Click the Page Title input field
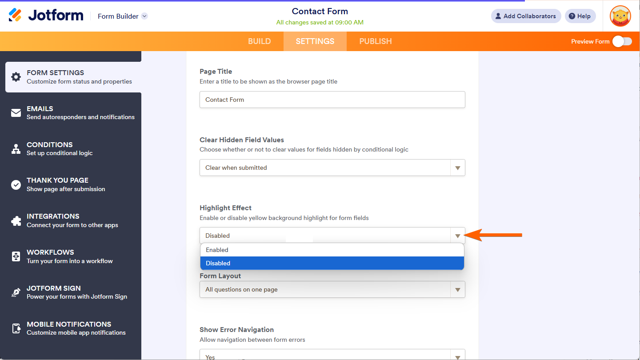The width and height of the screenshot is (640, 360). pyautogui.click(x=332, y=100)
